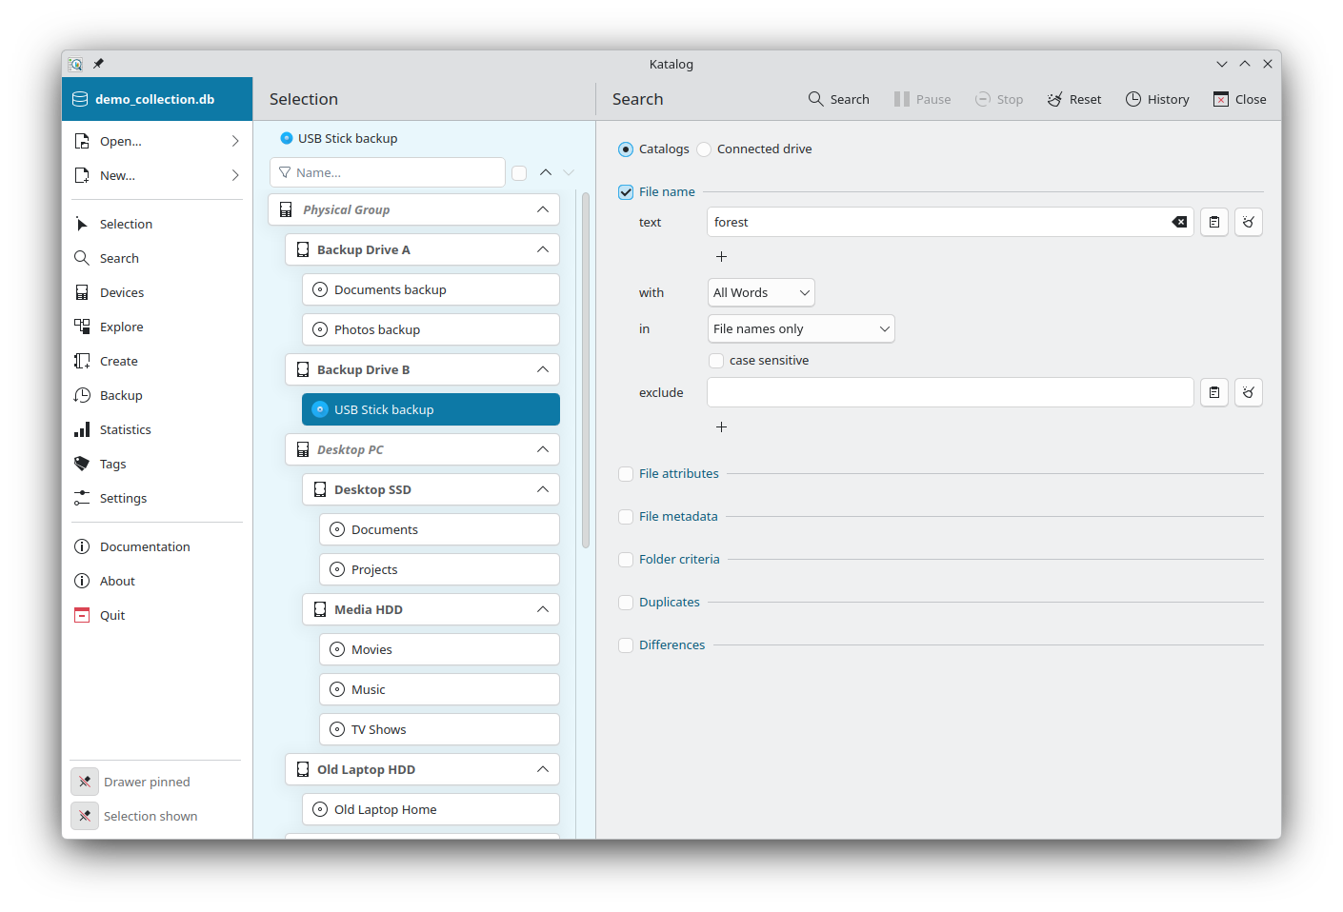The height and width of the screenshot is (912, 1343).
Task: Open the All Words dropdown
Action: click(761, 292)
